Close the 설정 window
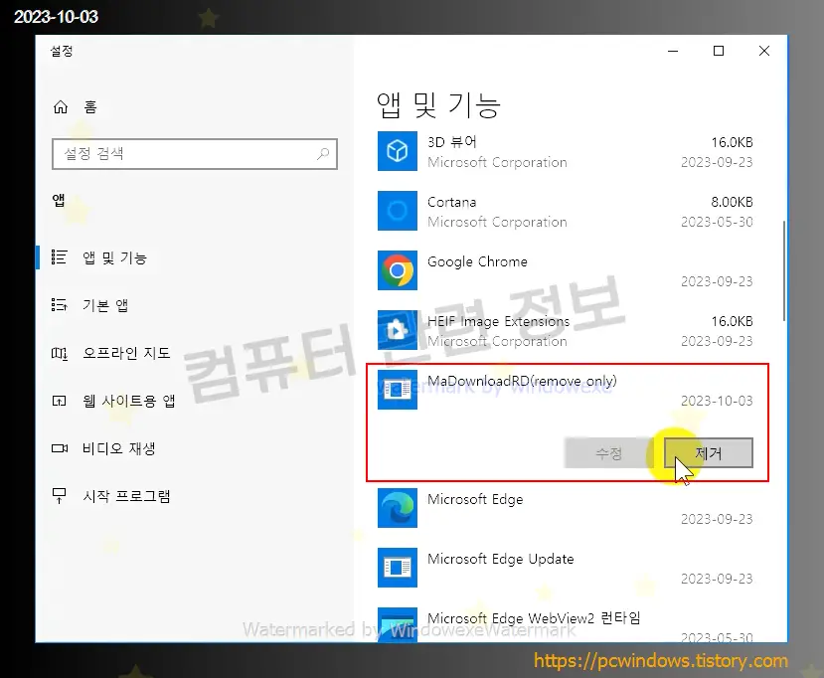Screen dimensions: 824x678 [764, 51]
